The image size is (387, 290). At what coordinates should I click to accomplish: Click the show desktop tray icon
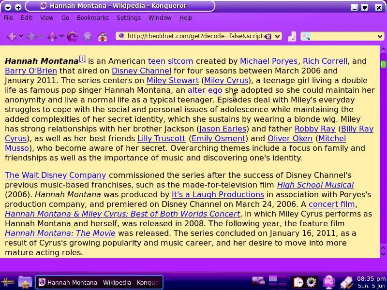[x=258, y=281]
